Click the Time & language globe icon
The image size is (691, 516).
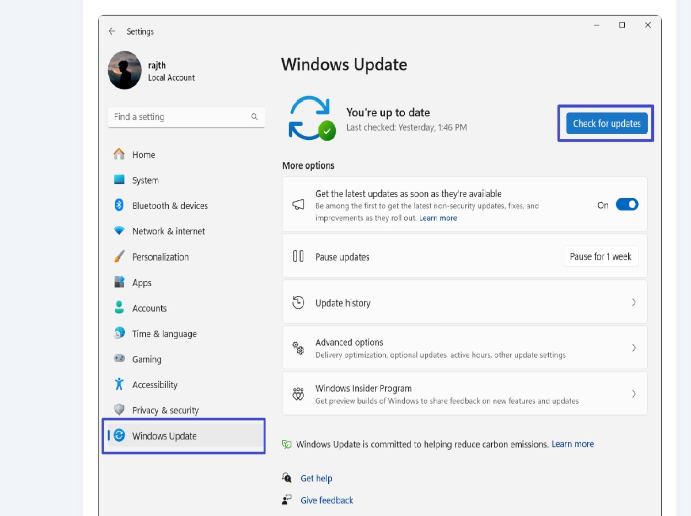coord(119,333)
